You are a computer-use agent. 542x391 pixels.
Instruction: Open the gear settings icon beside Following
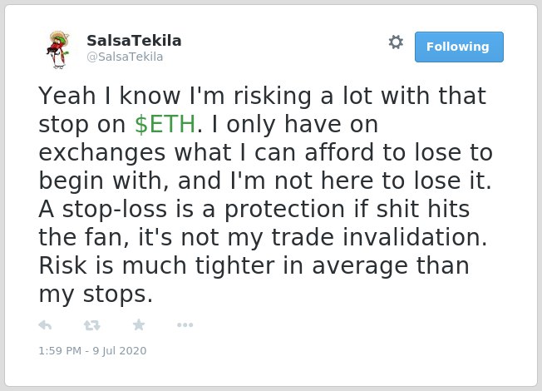[396, 42]
